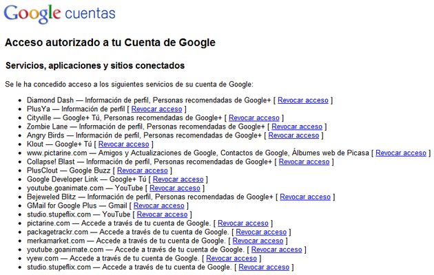Click the 'merkamarket.com' entry text
The image size is (434, 275).
(56, 241)
